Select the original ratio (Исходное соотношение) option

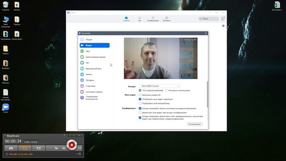click(166, 90)
